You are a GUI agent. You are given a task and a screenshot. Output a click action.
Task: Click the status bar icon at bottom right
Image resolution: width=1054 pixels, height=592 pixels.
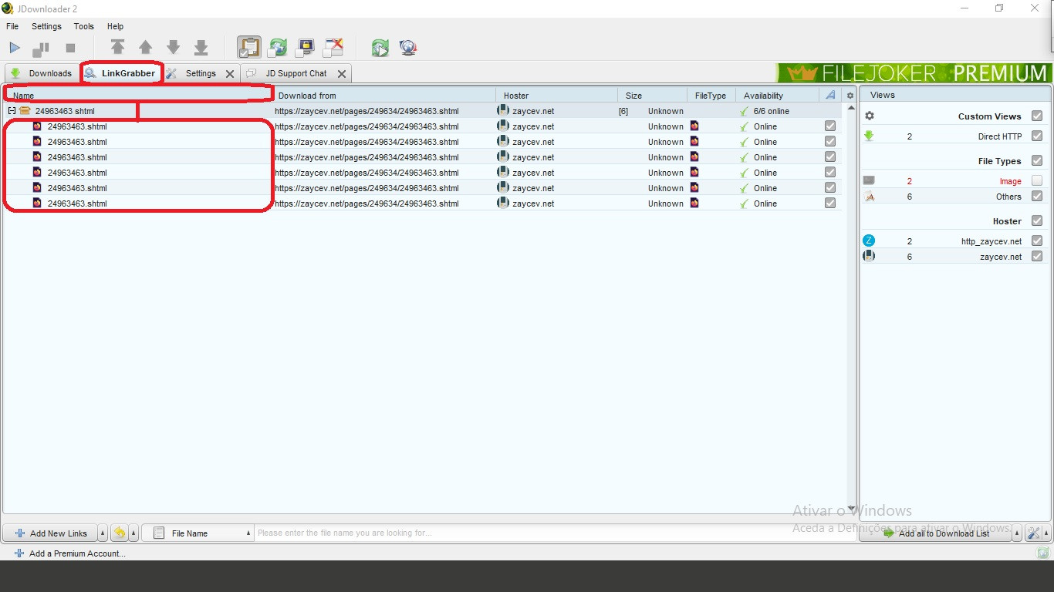1043,553
